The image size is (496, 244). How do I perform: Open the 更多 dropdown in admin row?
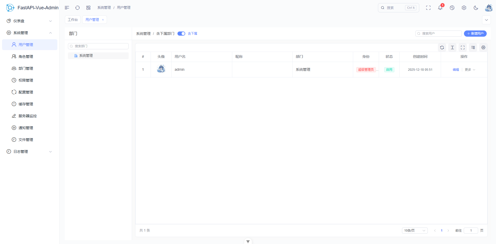click(470, 69)
